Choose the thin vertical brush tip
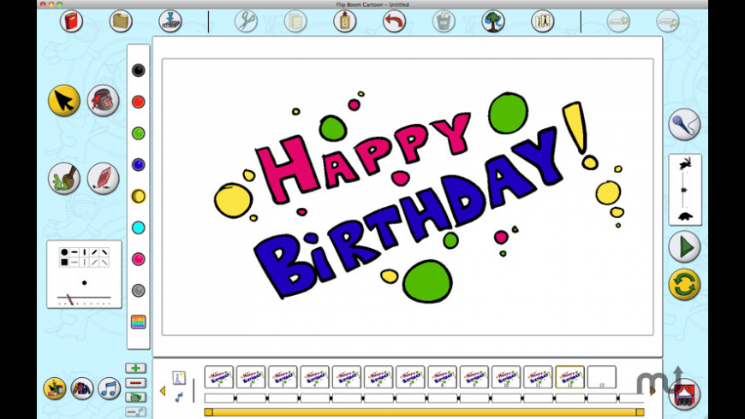Screen dimensions: 745x419 [85, 262]
